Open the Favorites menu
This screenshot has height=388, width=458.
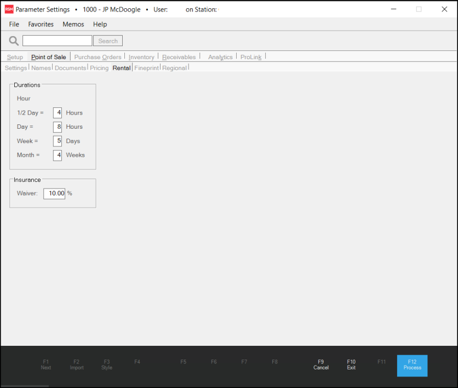(x=41, y=24)
